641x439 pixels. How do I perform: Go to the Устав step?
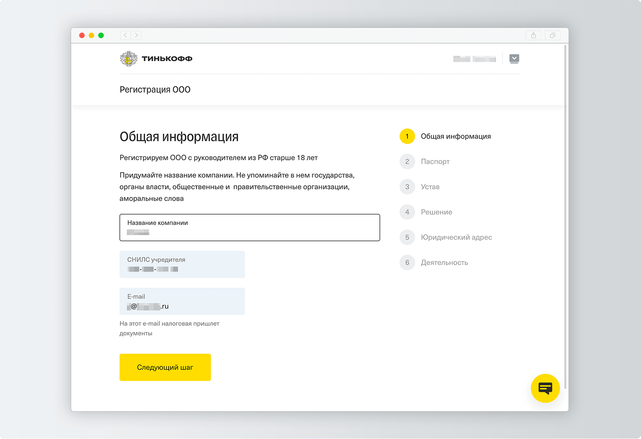tap(430, 187)
